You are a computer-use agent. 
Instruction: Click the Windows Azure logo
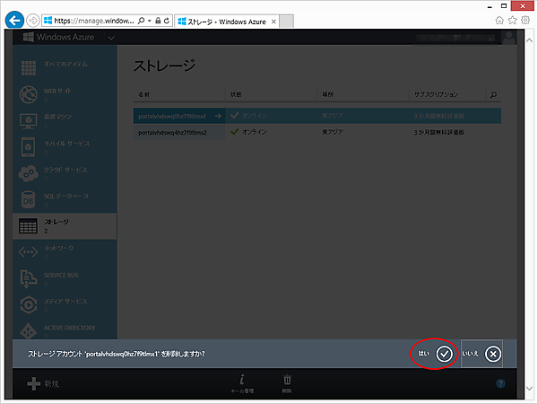point(58,37)
